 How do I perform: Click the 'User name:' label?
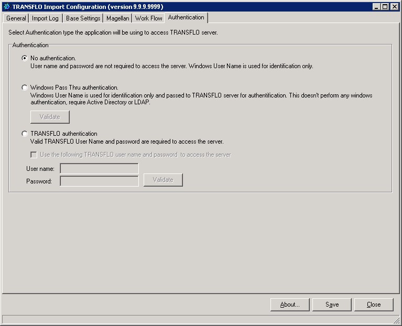pos(40,169)
